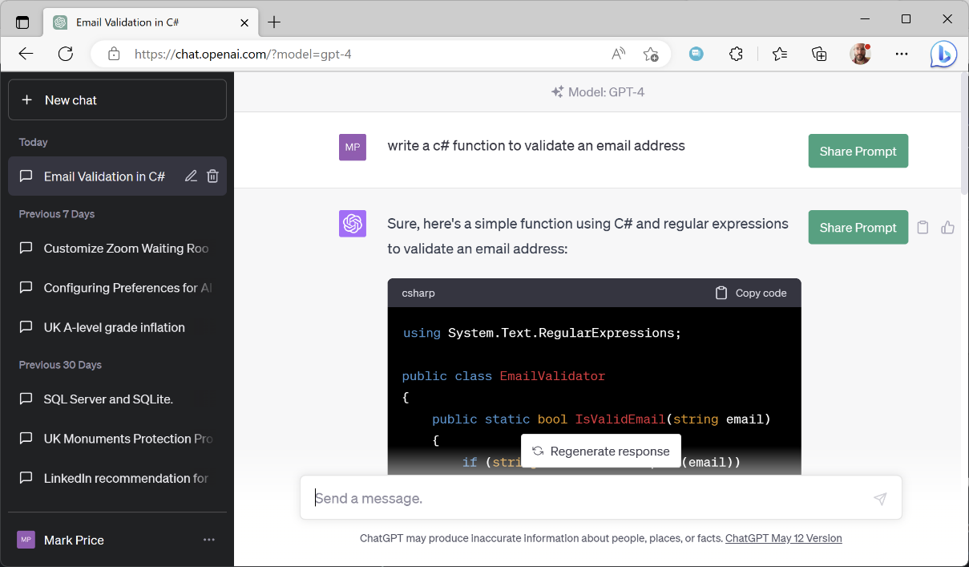The image size is (969, 567).
Task: Open ChatGPT May 12 Version link
Action: (x=783, y=538)
